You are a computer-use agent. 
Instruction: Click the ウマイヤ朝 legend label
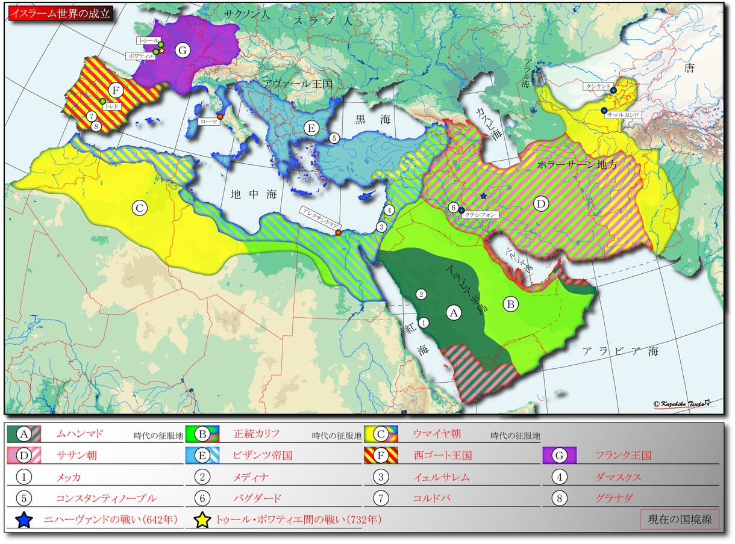point(436,433)
